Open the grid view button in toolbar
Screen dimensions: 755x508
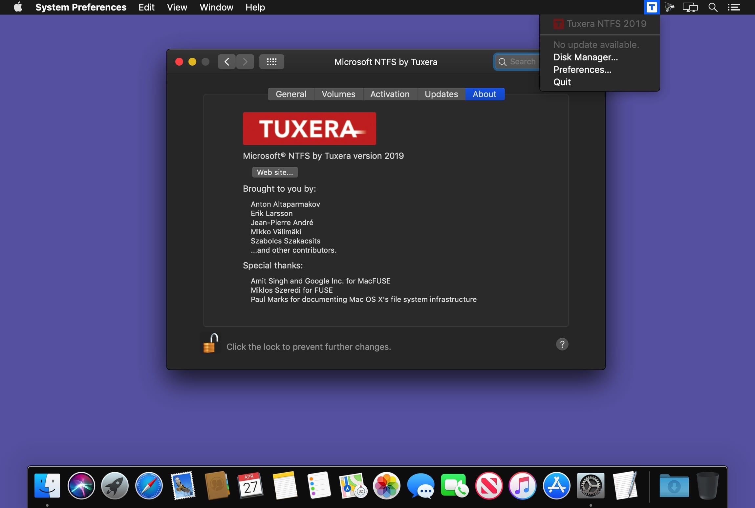click(271, 61)
